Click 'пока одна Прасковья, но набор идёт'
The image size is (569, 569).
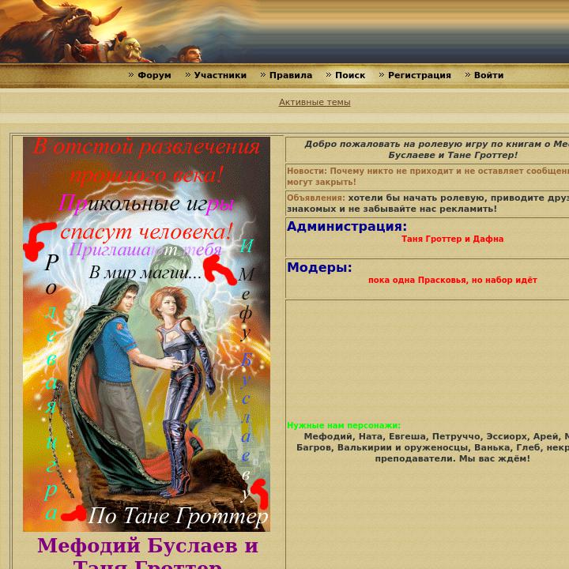click(x=453, y=280)
